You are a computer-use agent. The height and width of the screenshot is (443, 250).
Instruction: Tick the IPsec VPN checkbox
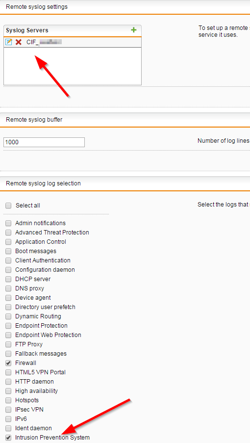coord(8,410)
